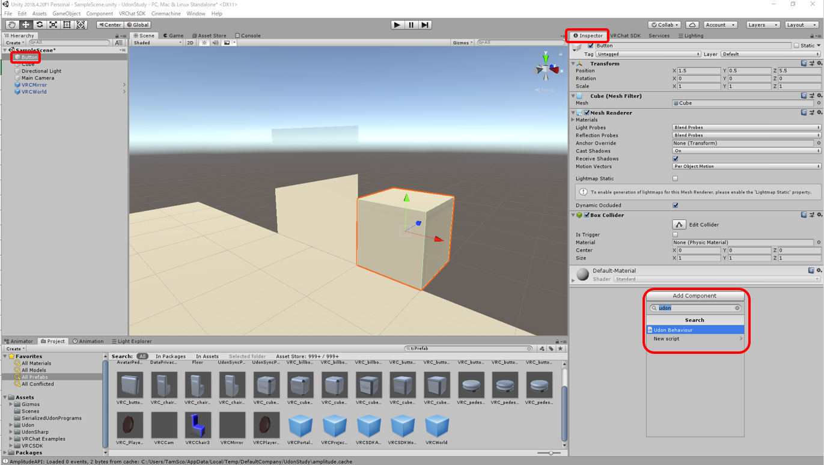Click the scene orientation gizmo

(x=546, y=68)
